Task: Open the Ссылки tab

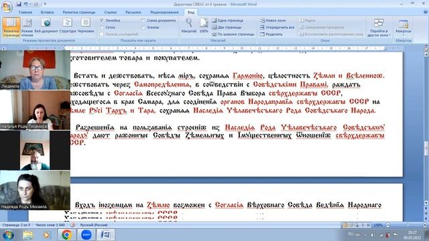Action: [110, 12]
